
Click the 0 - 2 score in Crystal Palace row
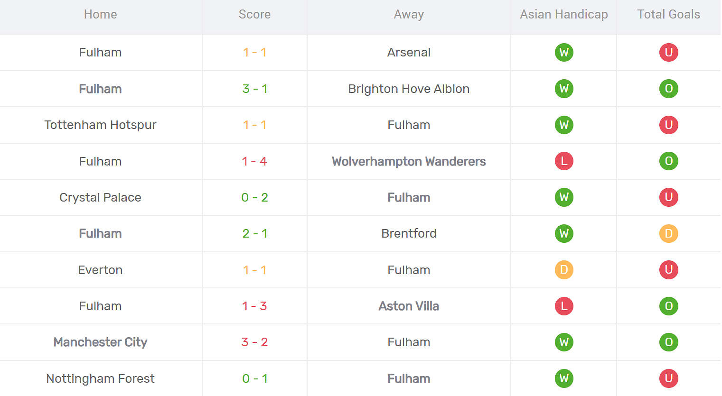(x=254, y=197)
